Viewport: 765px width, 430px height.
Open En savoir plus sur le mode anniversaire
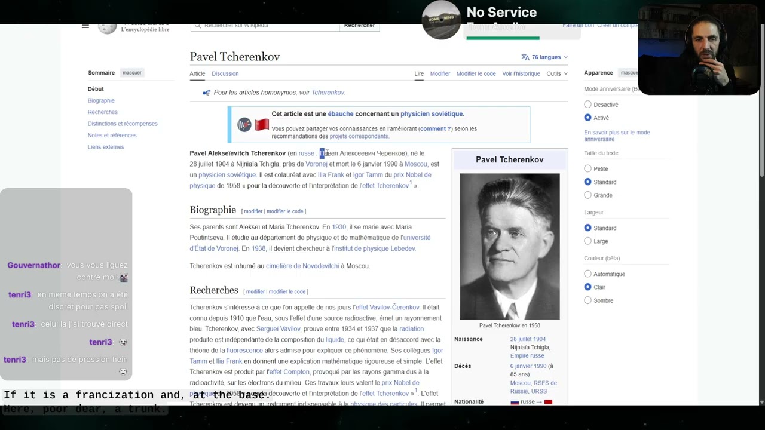tap(617, 136)
